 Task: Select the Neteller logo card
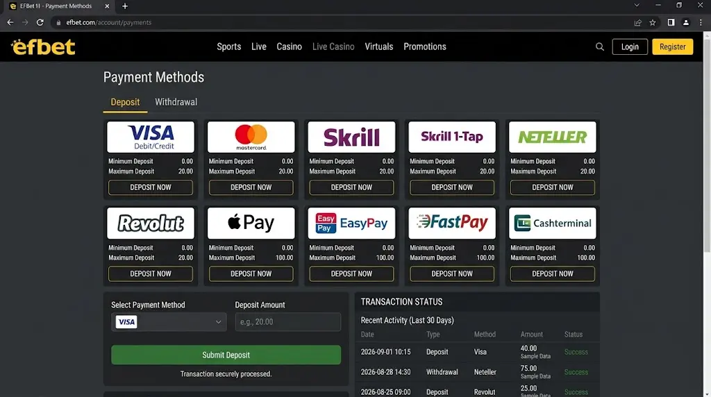pyautogui.click(x=552, y=137)
